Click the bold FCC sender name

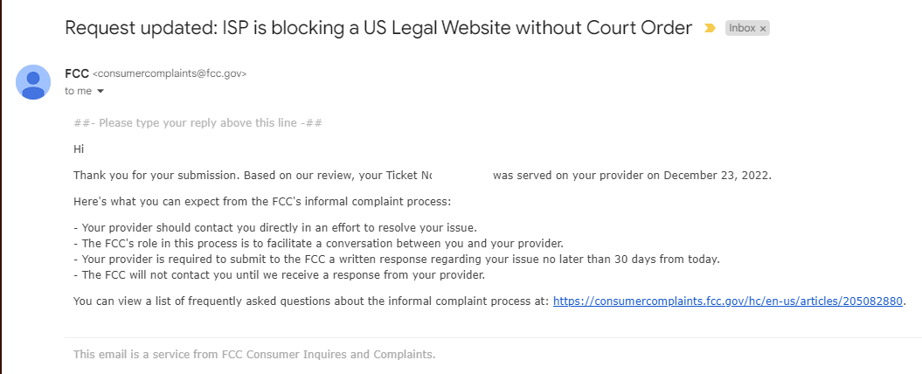coord(77,73)
